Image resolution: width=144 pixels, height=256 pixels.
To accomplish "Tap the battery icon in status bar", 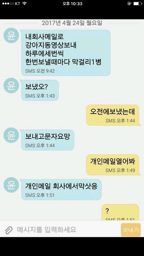I will click(138, 4).
